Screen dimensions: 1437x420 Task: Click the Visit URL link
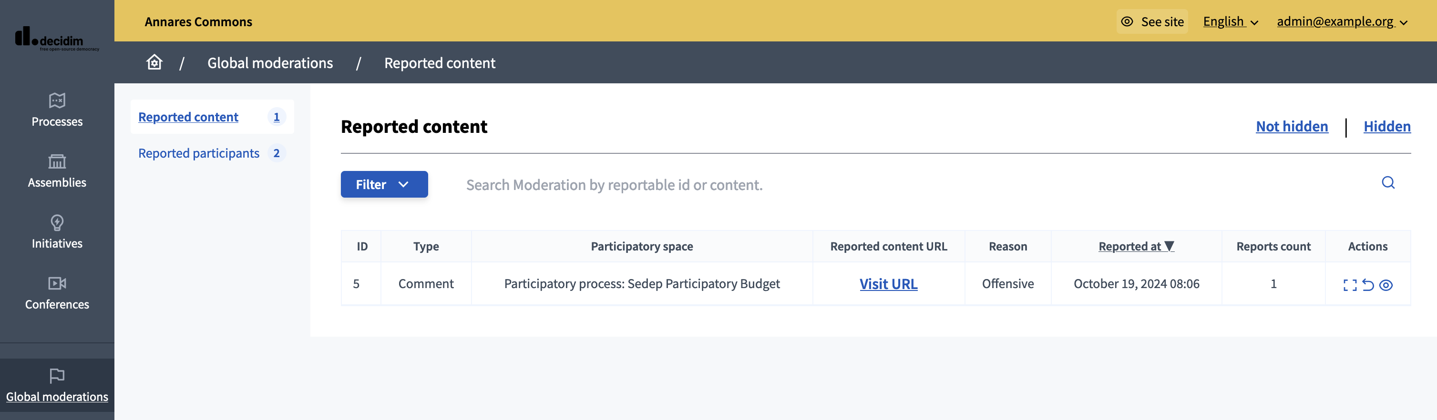coord(888,284)
